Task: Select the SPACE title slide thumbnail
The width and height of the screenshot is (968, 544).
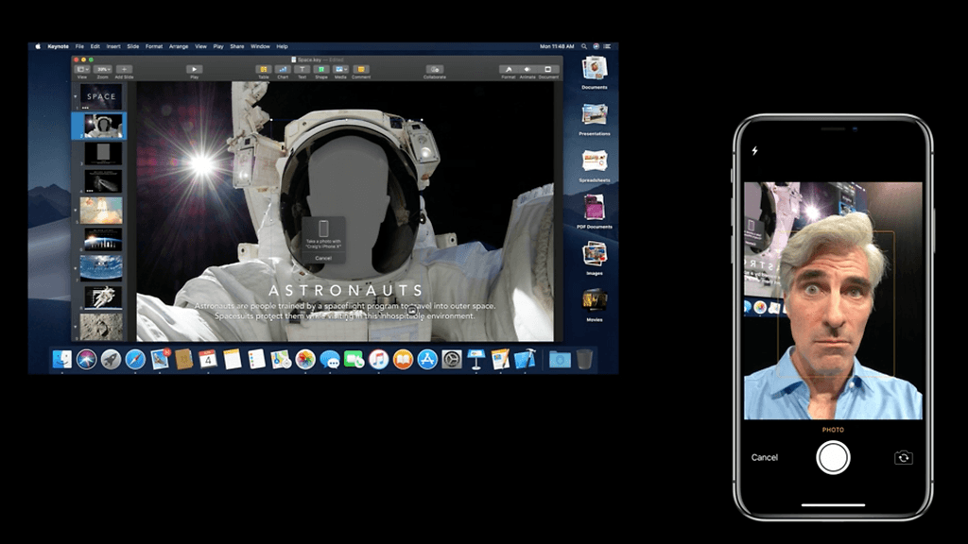Action: coord(101,96)
